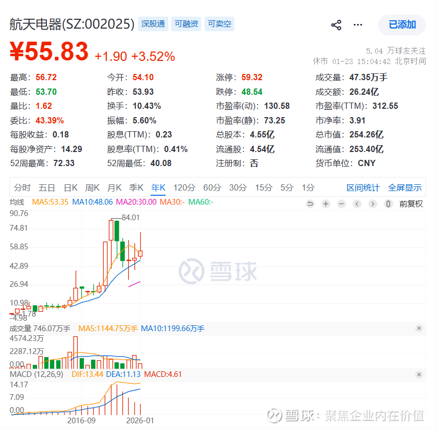Open 区间统计 range statistics
The image size is (437, 429).
click(x=363, y=188)
